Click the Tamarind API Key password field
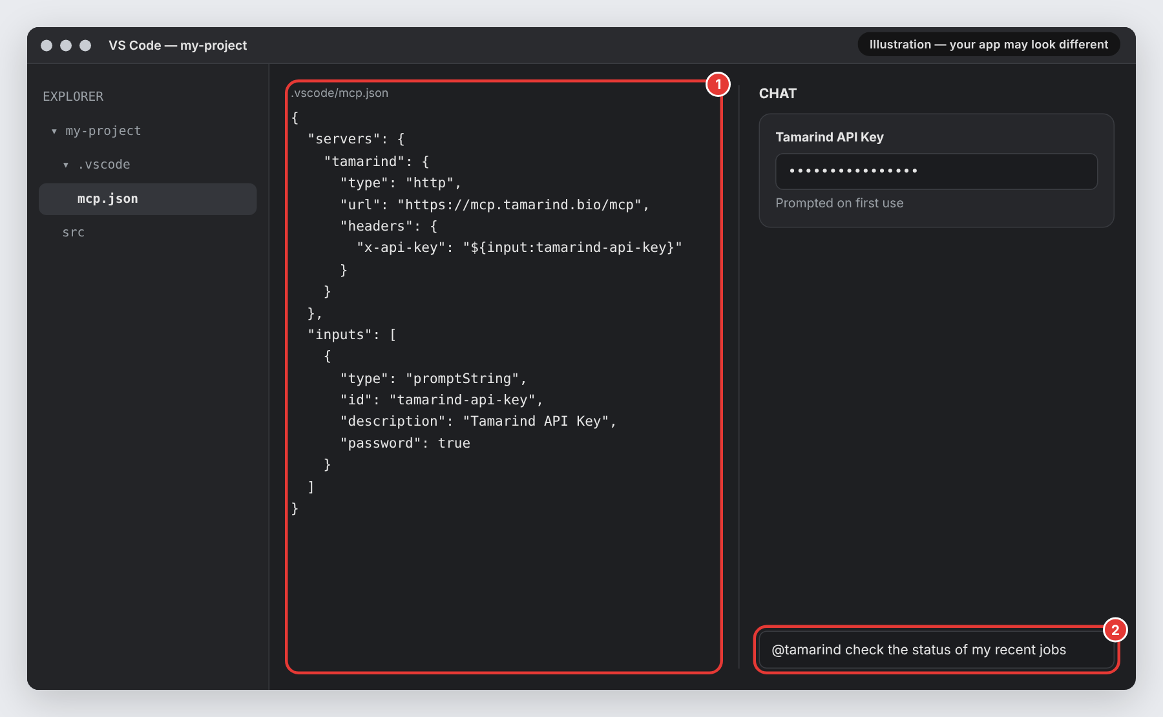 coord(936,171)
